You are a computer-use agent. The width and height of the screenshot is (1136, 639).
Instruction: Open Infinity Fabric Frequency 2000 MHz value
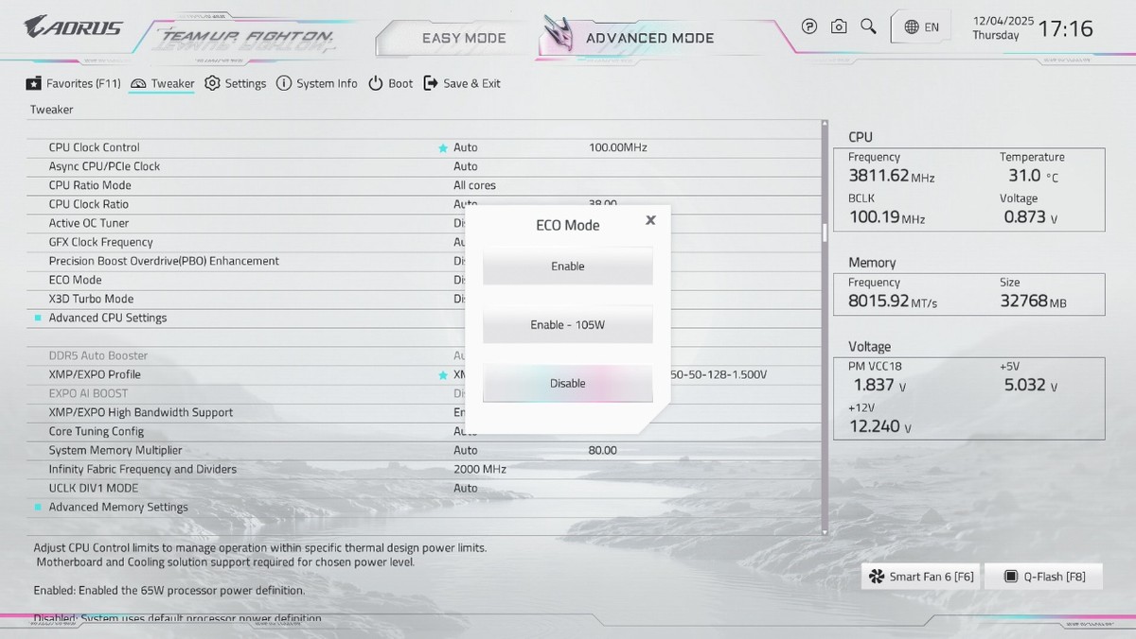coord(480,469)
